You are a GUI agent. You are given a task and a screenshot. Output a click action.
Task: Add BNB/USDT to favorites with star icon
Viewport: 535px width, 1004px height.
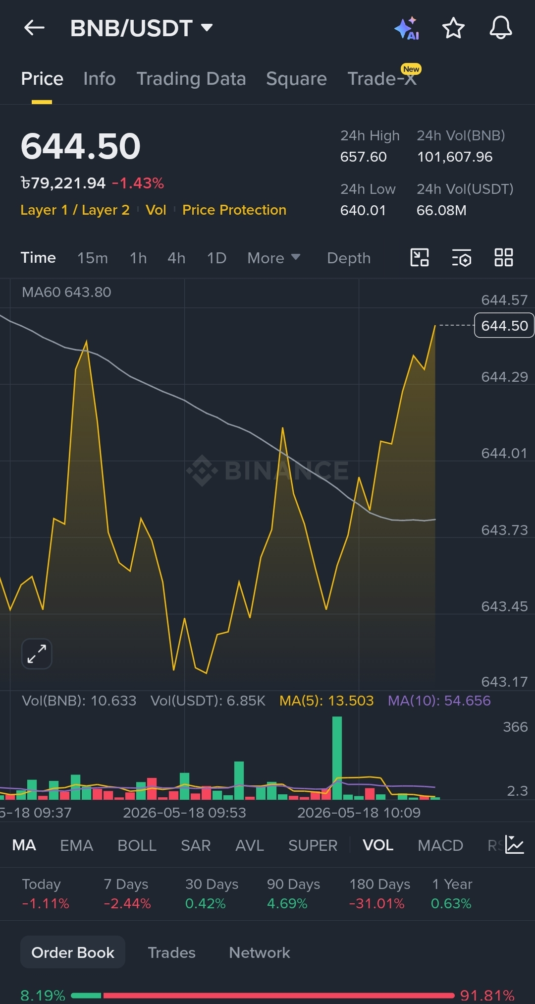(x=453, y=28)
